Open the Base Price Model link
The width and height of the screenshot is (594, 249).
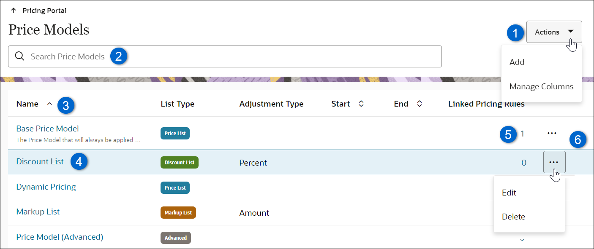[x=47, y=129]
